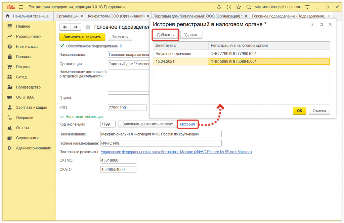Viewport: 344px width, 223px height.
Task: Open Зарплата и кадры section
Action: [x=31, y=107]
